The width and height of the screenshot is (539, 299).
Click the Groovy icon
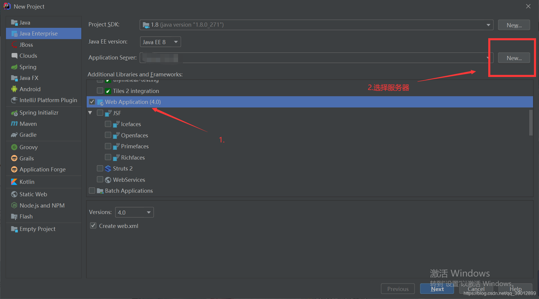click(14, 147)
